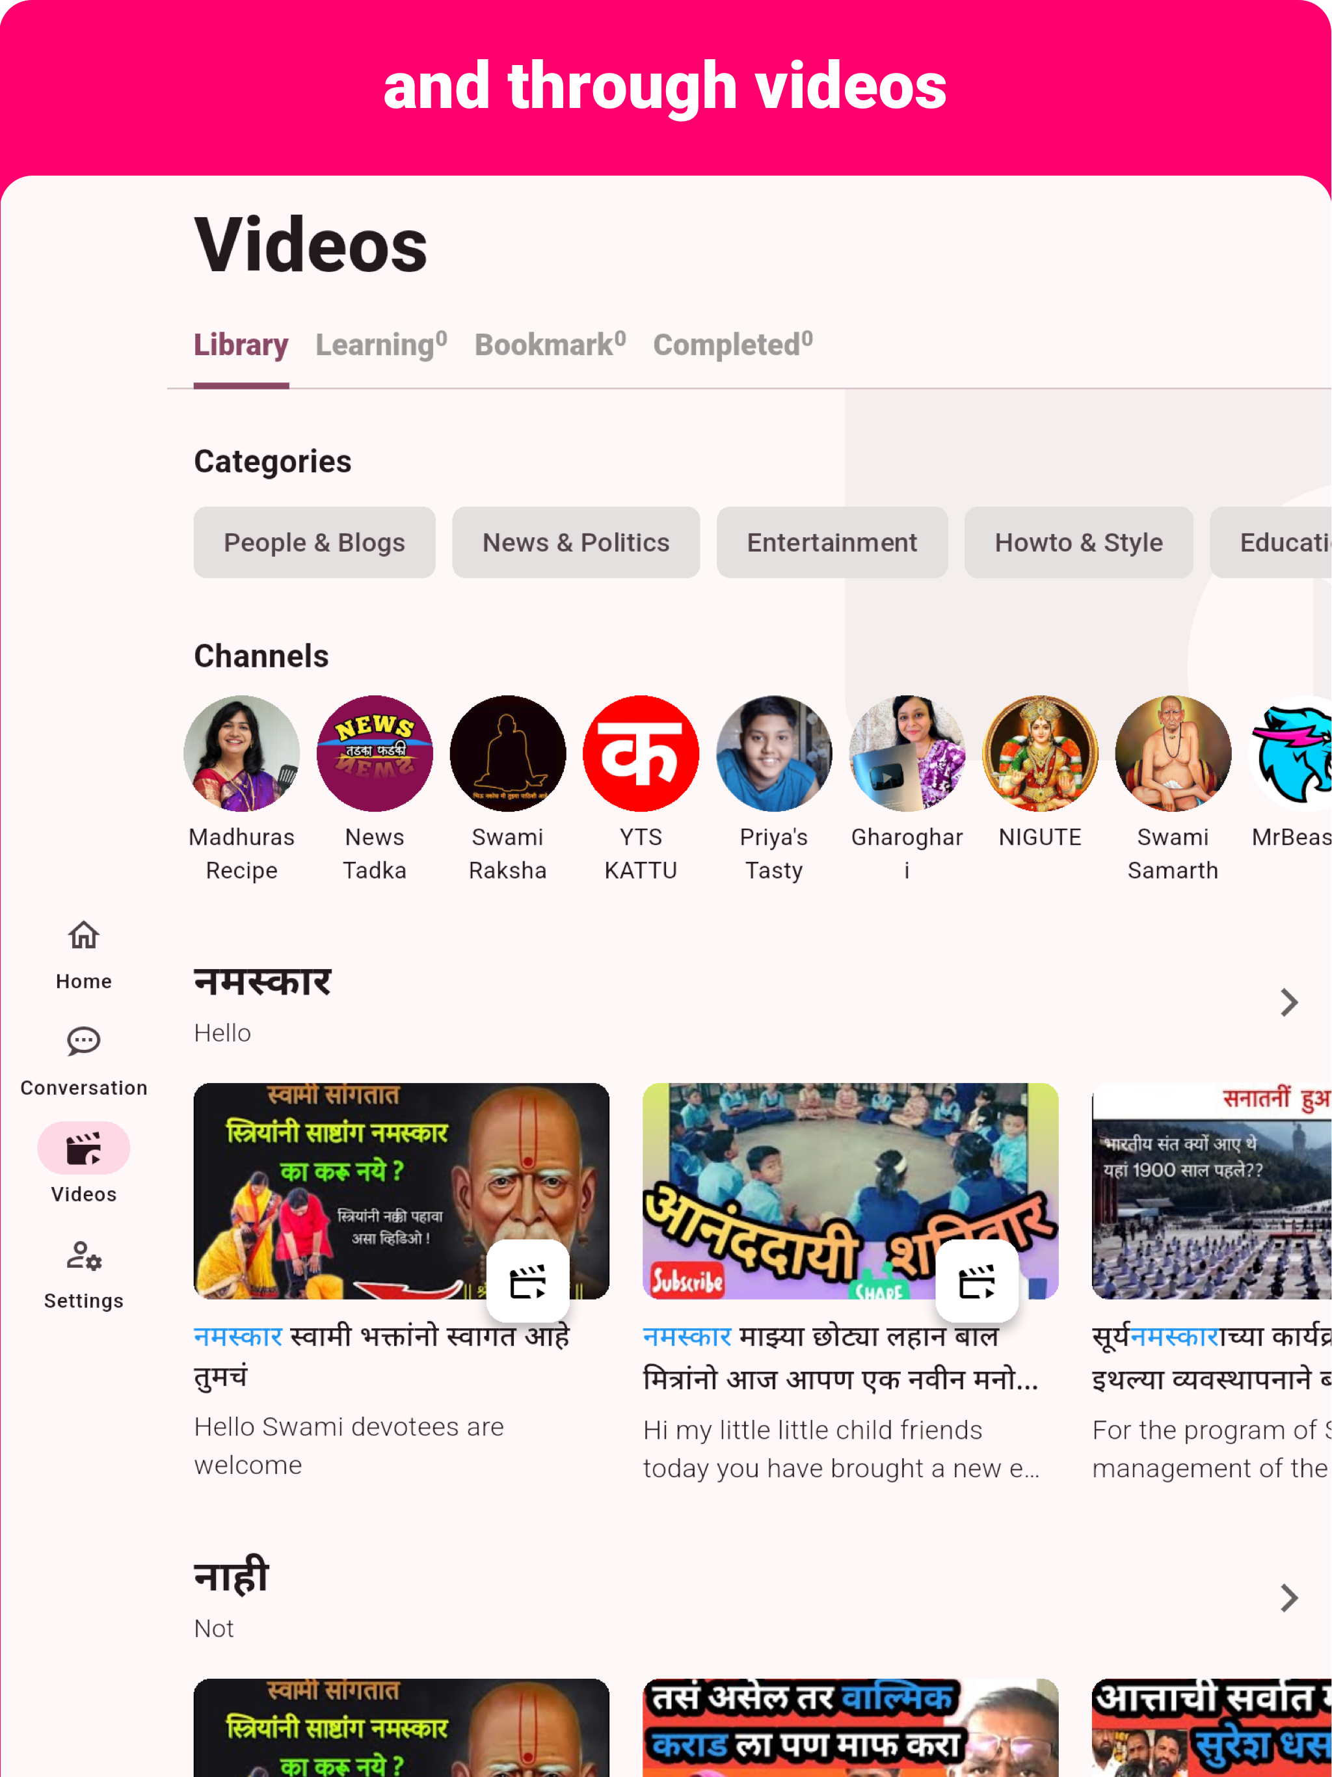Open News Tadka channel avatar
1332x1777 pixels.
pos(375,754)
